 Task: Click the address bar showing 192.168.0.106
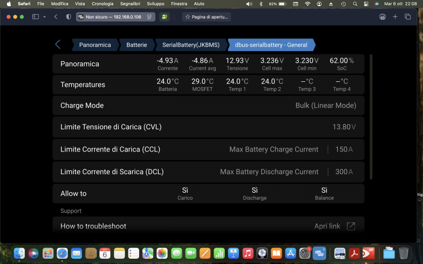(x=115, y=17)
